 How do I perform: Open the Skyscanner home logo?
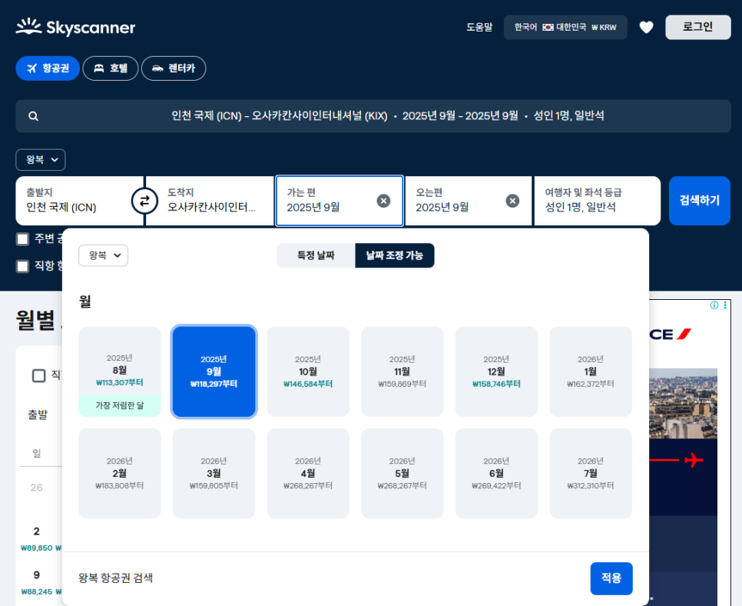click(x=75, y=27)
